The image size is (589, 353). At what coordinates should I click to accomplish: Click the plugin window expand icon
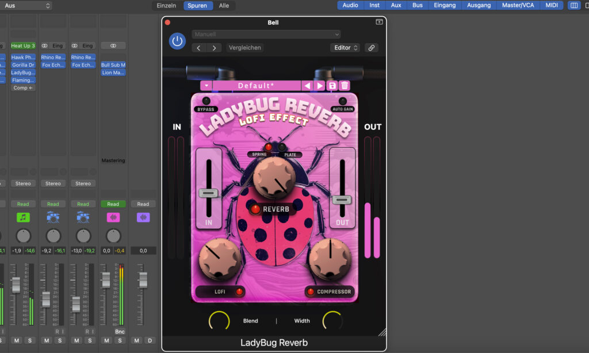(x=379, y=22)
